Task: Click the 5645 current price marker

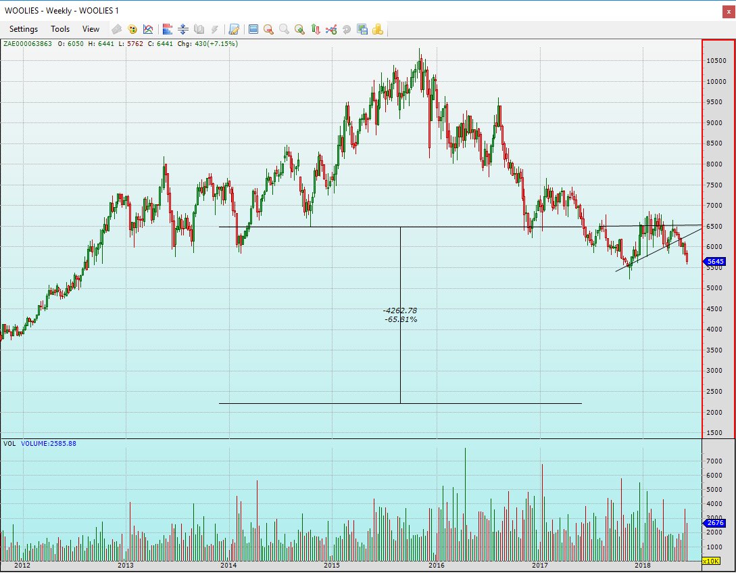Action: 715,262
